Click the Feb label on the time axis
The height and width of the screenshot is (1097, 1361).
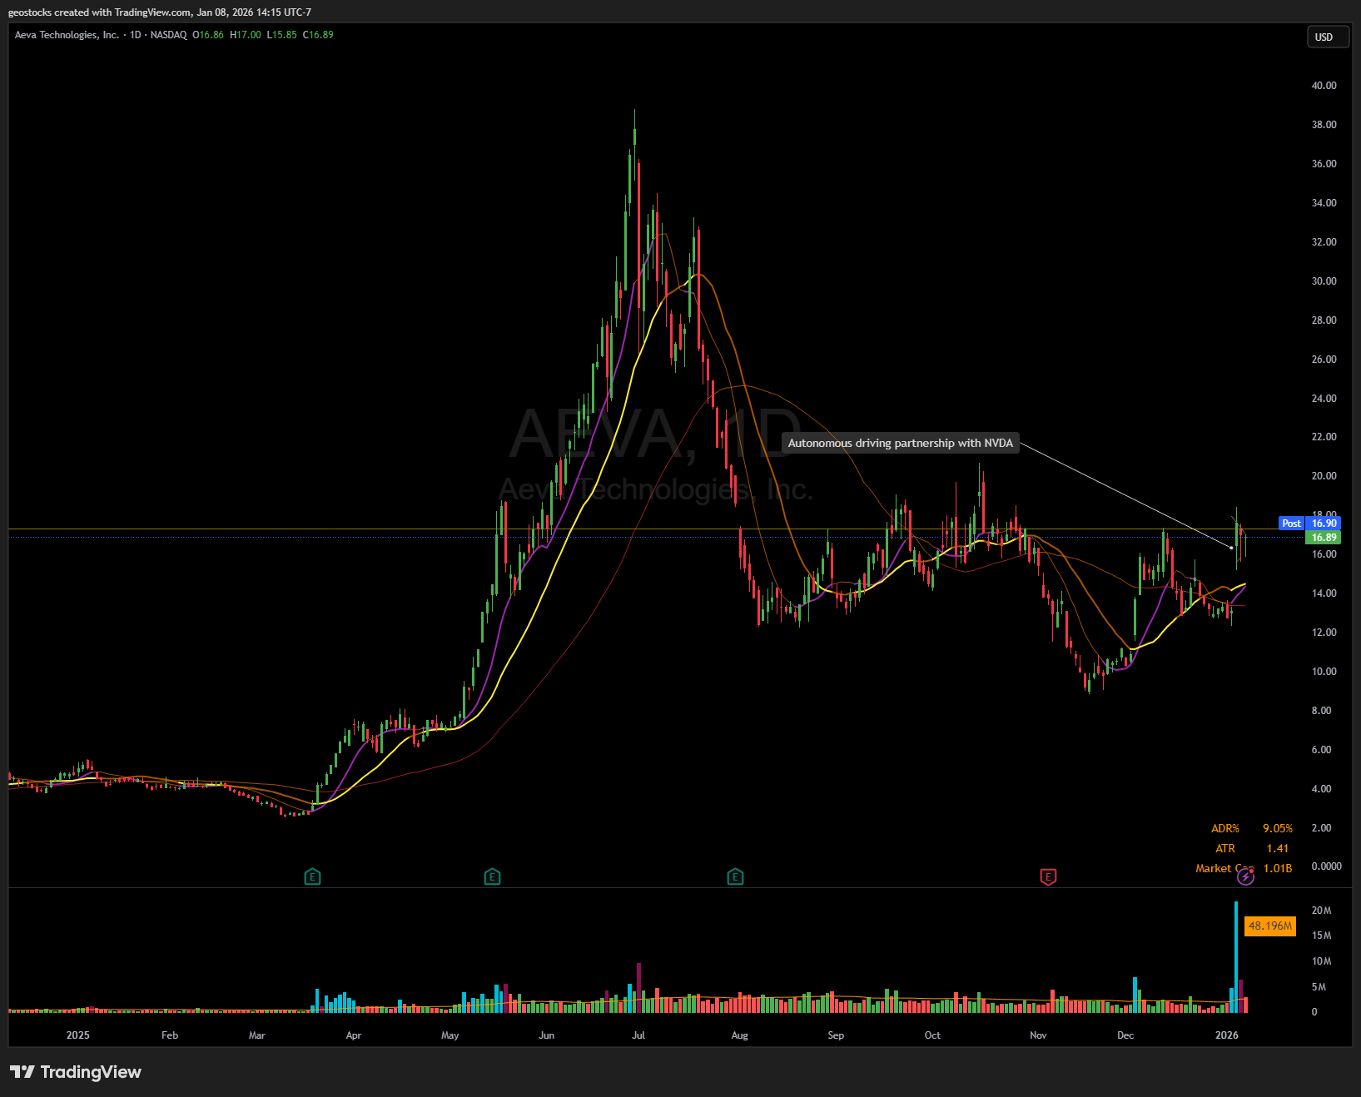coord(170,1035)
